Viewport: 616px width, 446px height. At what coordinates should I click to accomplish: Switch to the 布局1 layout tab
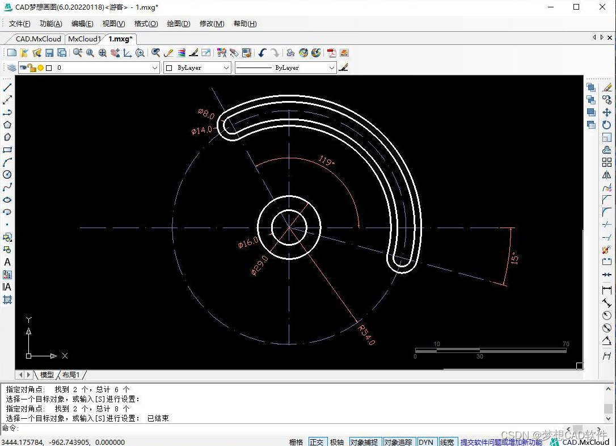tap(71, 375)
